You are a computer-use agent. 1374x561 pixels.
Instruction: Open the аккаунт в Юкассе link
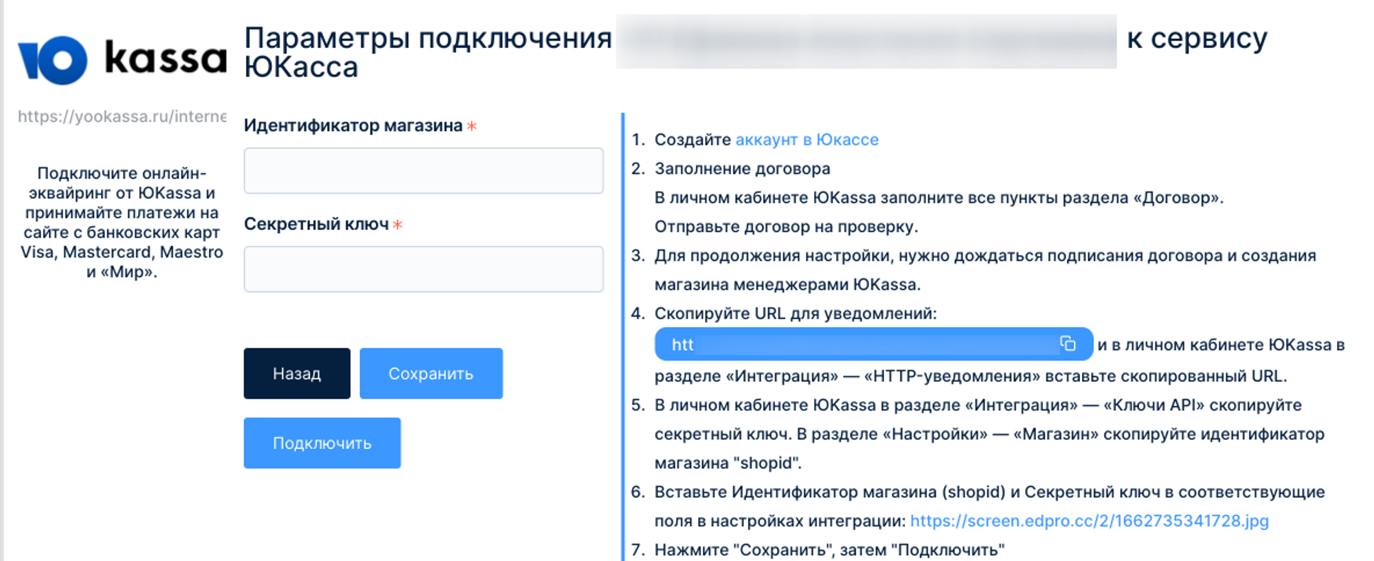pos(807,139)
